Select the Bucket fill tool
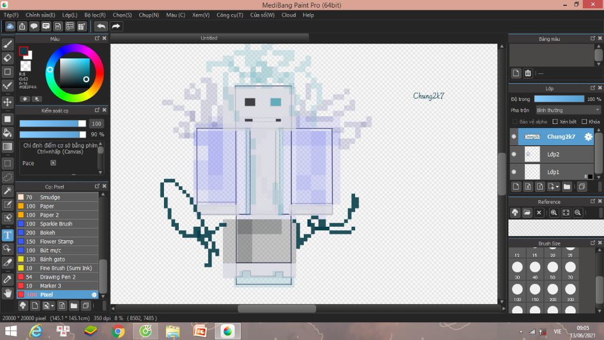Image resolution: width=604 pixels, height=340 pixels. tap(7, 133)
